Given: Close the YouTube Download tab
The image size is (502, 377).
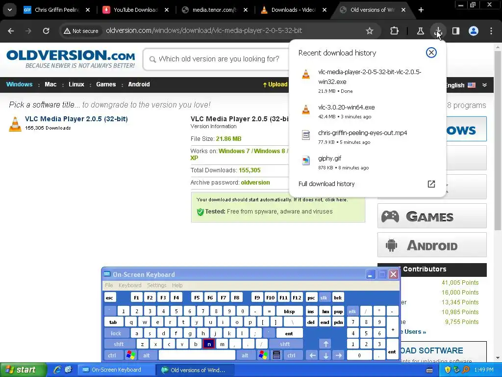Looking at the screenshot, I should click(167, 10).
